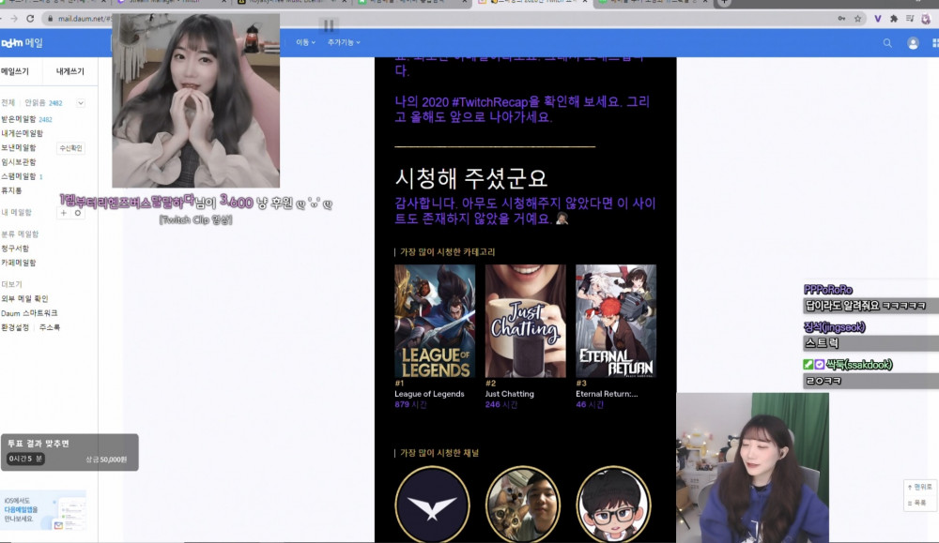Click the '가장 많이 시청한 카테고리' label
The height and width of the screenshot is (543, 939).
coord(447,251)
